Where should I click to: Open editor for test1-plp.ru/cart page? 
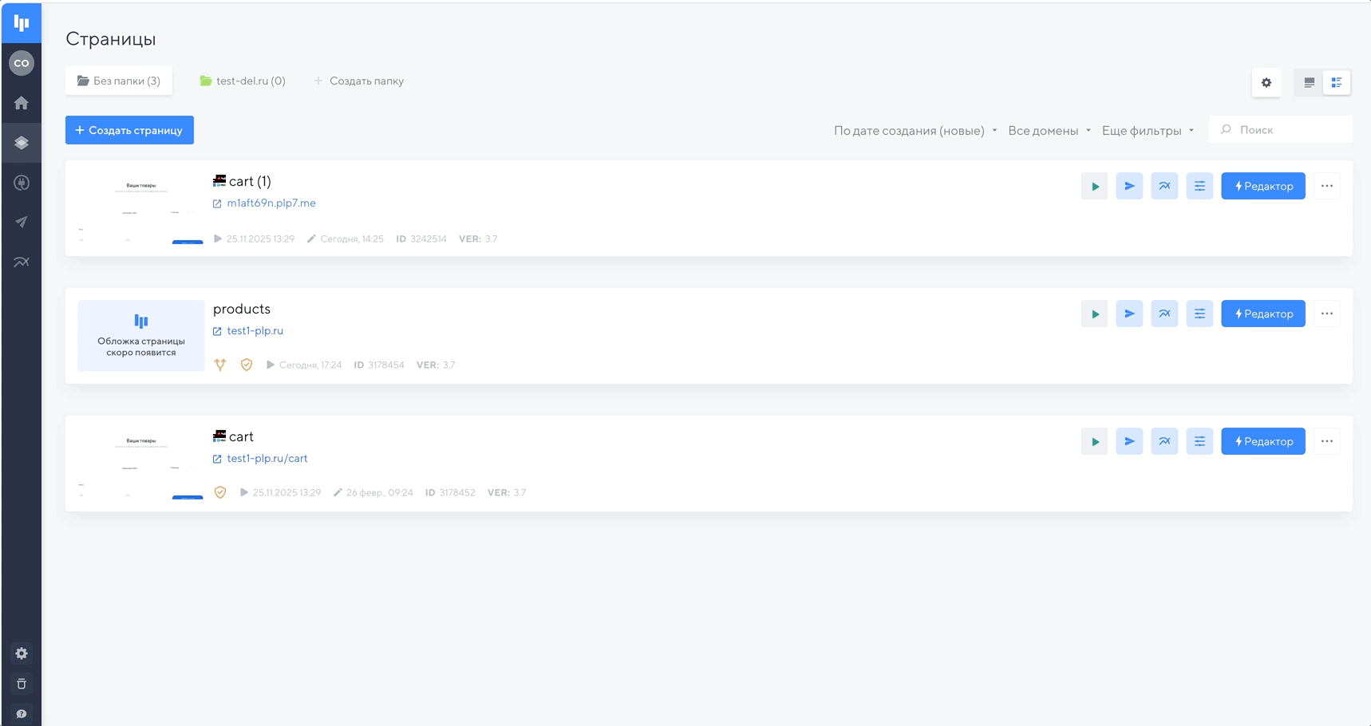click(x=1263, y=441)
